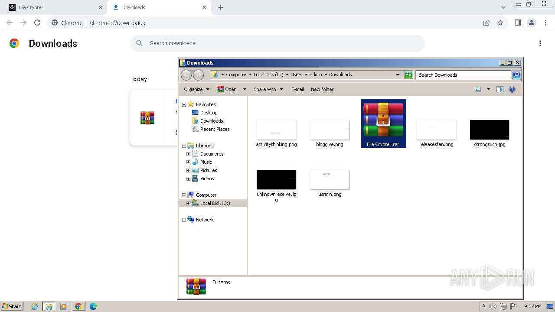Click Explorer Forward navigation button

click(x=198, y=75)
